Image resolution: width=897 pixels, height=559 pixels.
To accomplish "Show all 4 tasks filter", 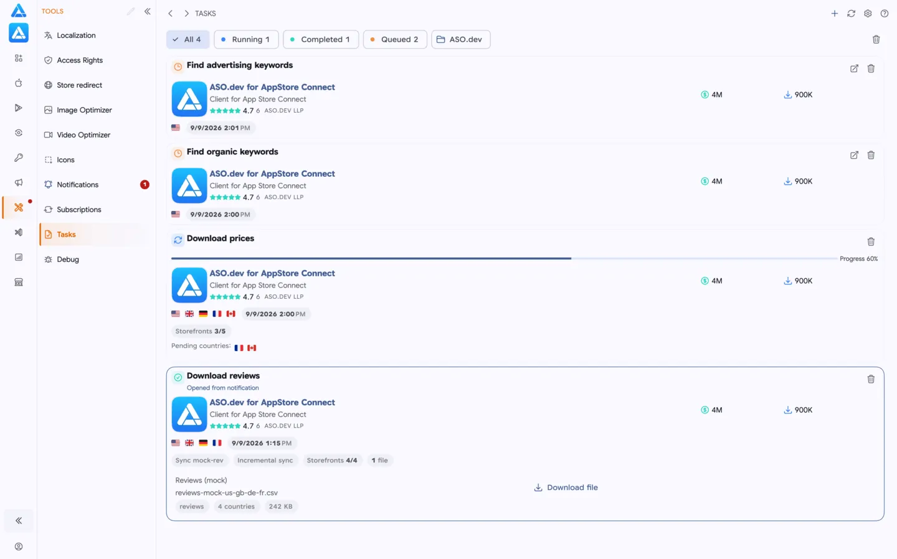I will pyautogui.click(x=187, y=39).
